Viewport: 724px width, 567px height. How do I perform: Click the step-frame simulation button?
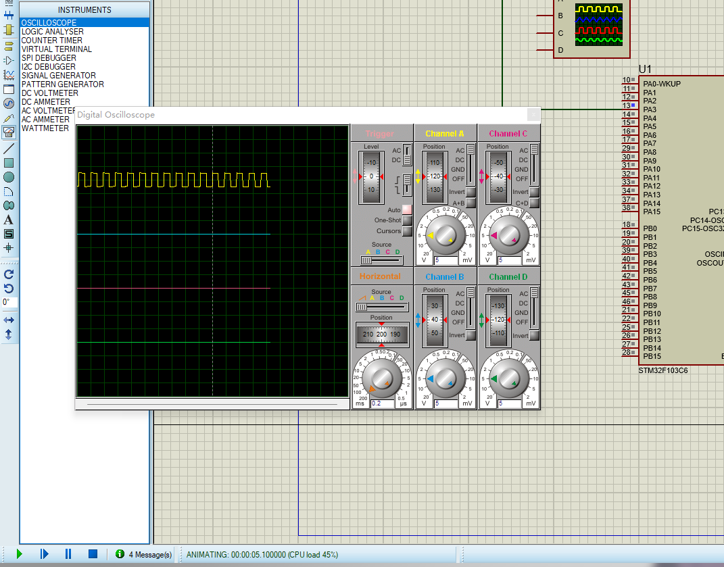coord(44,554)
